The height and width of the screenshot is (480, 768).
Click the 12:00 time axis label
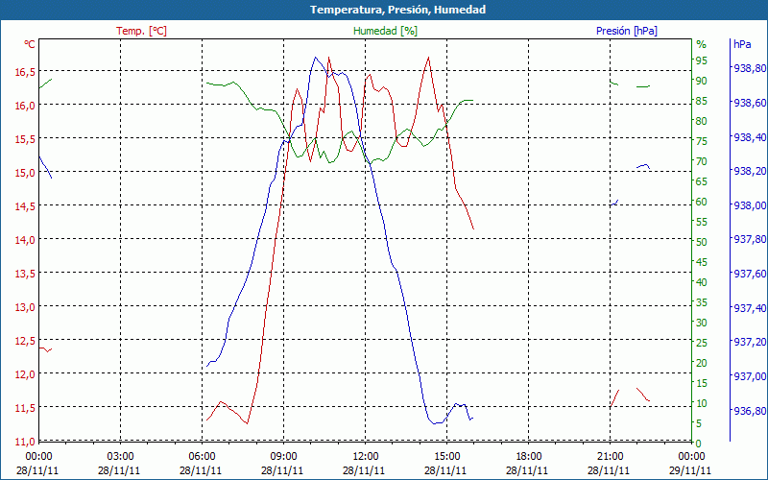pos(366,457)
